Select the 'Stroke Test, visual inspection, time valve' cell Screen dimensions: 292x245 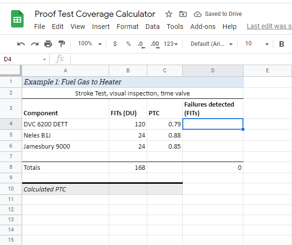[133, 93]
